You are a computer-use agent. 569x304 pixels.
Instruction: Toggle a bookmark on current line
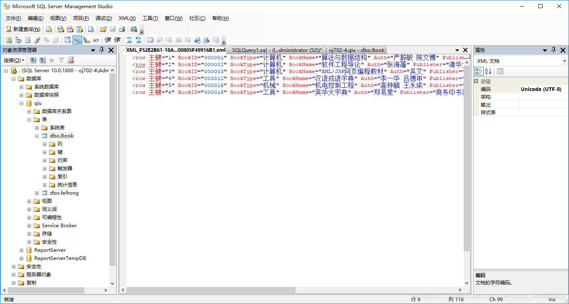point(150,40)
